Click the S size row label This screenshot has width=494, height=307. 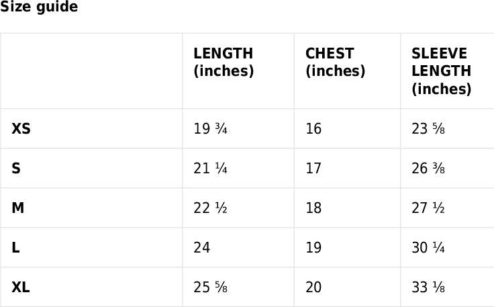[x=16, y=169]
